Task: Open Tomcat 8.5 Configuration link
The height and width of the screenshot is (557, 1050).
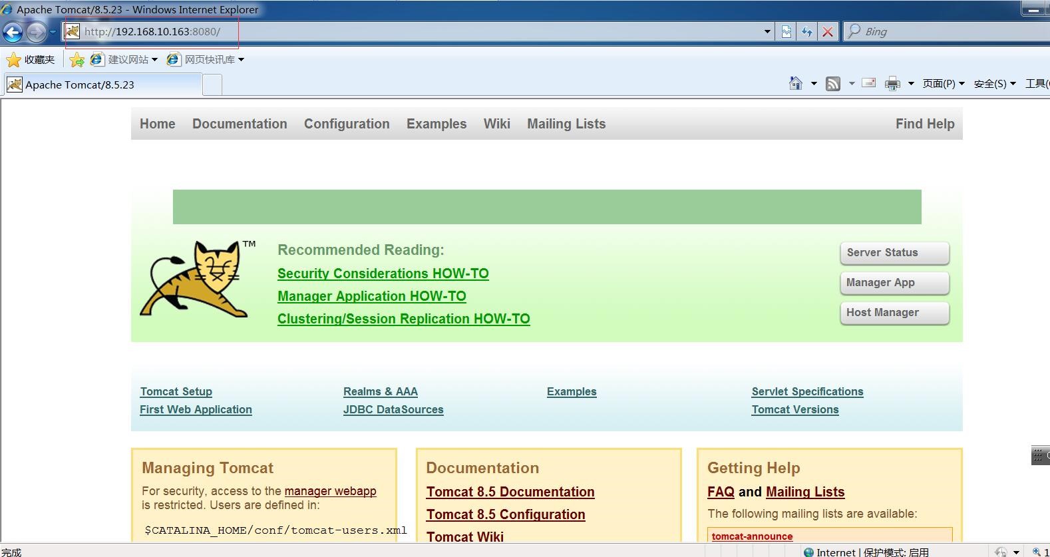Action: (506, 514)
